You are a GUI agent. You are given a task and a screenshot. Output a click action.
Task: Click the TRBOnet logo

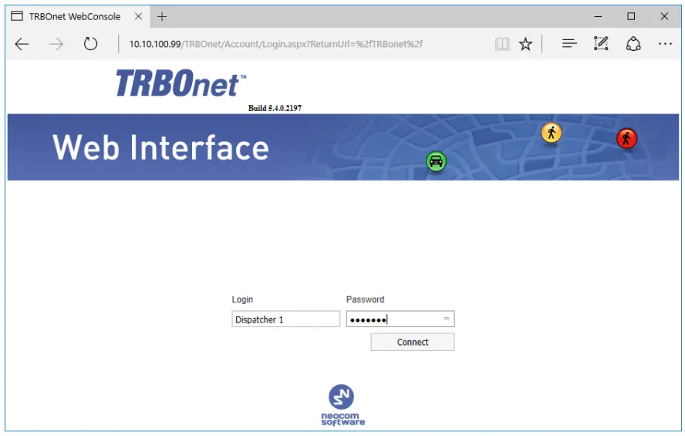click(181, 83)
